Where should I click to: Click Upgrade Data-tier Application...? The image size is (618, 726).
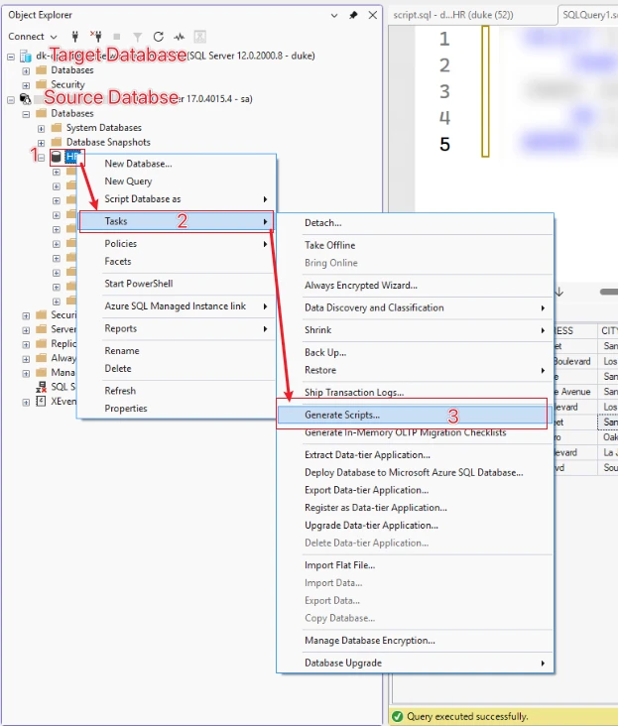(x=415, y=525)
